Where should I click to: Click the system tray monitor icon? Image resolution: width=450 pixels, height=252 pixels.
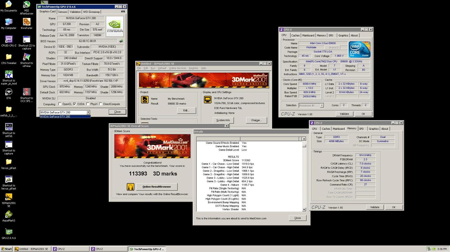pos(429,249)
